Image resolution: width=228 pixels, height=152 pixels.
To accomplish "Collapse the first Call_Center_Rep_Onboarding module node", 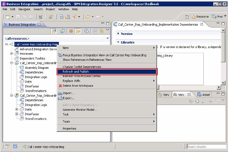I will coord(12,63).
